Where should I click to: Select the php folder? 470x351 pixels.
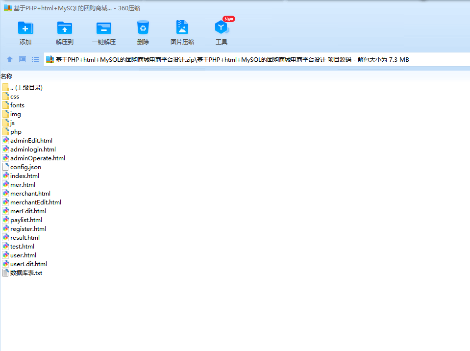12,131
